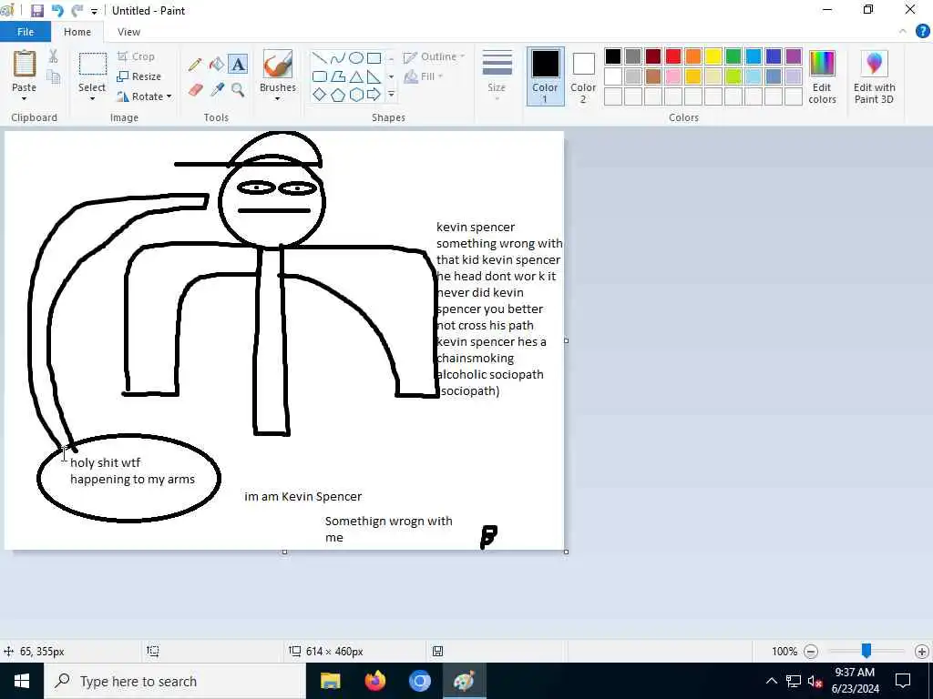The width and height of the screenshot is (933, 699).
Task: Click the rectangular Select tool icon
Action: tap(93, 65)
